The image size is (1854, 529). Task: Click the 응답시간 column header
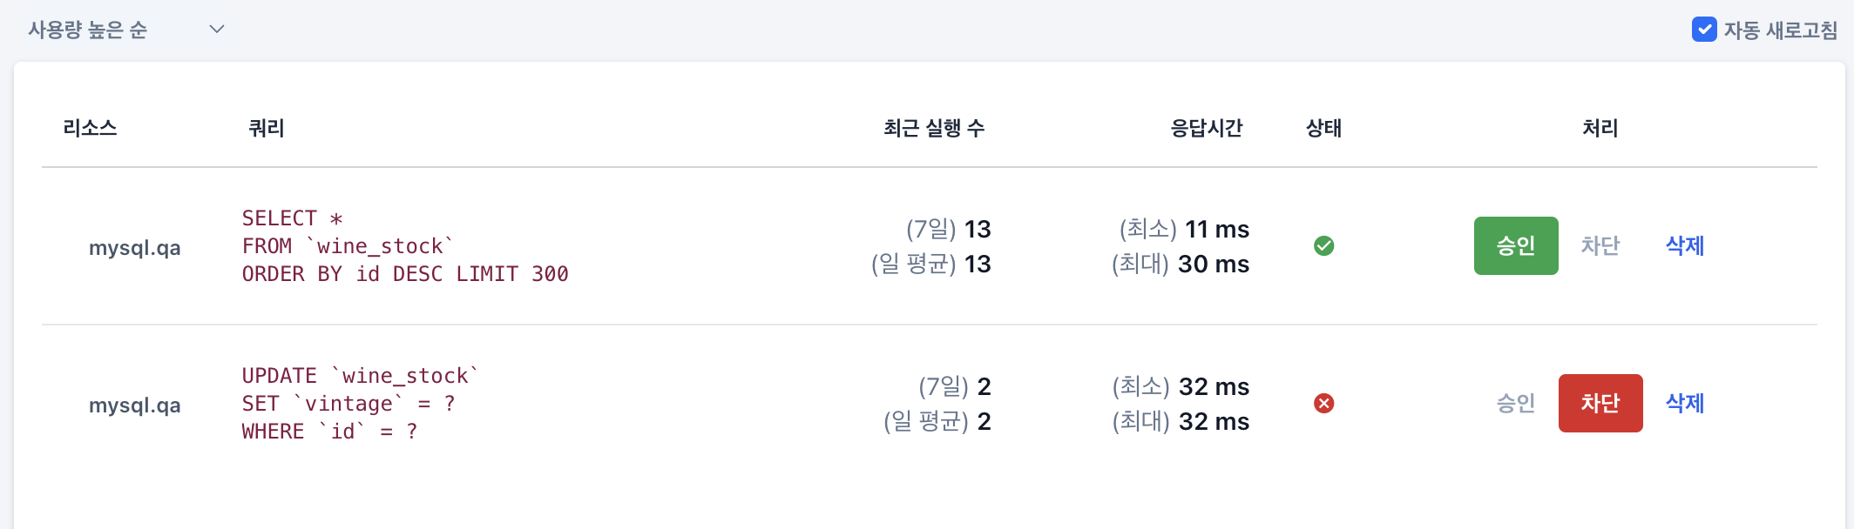[1207, 129]
